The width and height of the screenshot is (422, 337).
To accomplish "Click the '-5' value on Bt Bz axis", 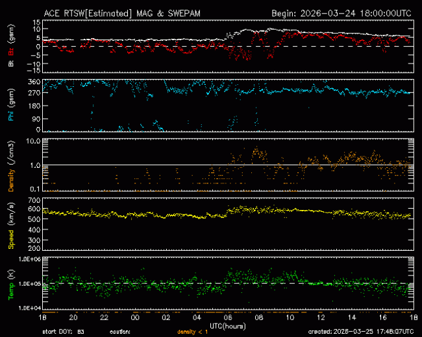I will (36, 55).
